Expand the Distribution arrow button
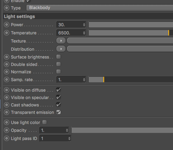Image resolution: width=173 pixels, height=150 pixels. [x=61, y=49]
